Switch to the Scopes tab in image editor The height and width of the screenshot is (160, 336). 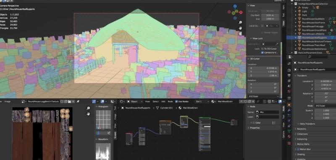(115, 135)
